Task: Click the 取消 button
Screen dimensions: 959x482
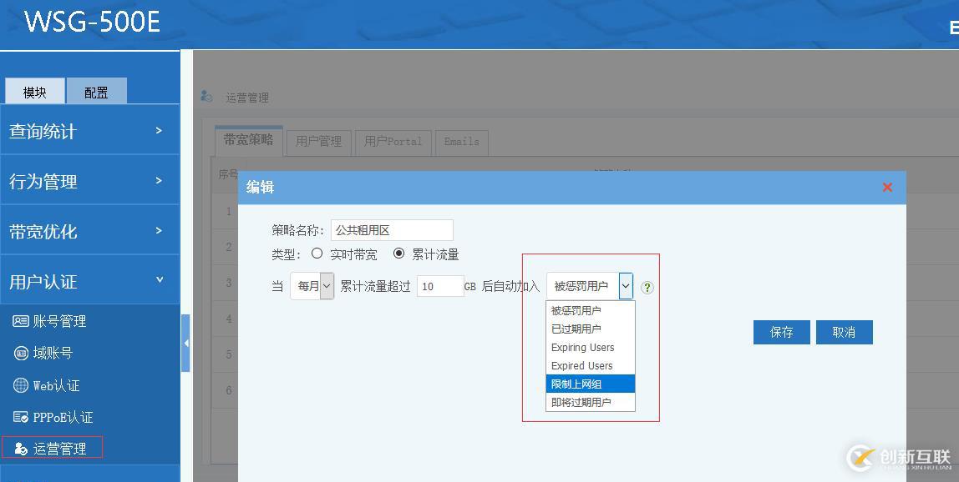Action: pos(844,333)
